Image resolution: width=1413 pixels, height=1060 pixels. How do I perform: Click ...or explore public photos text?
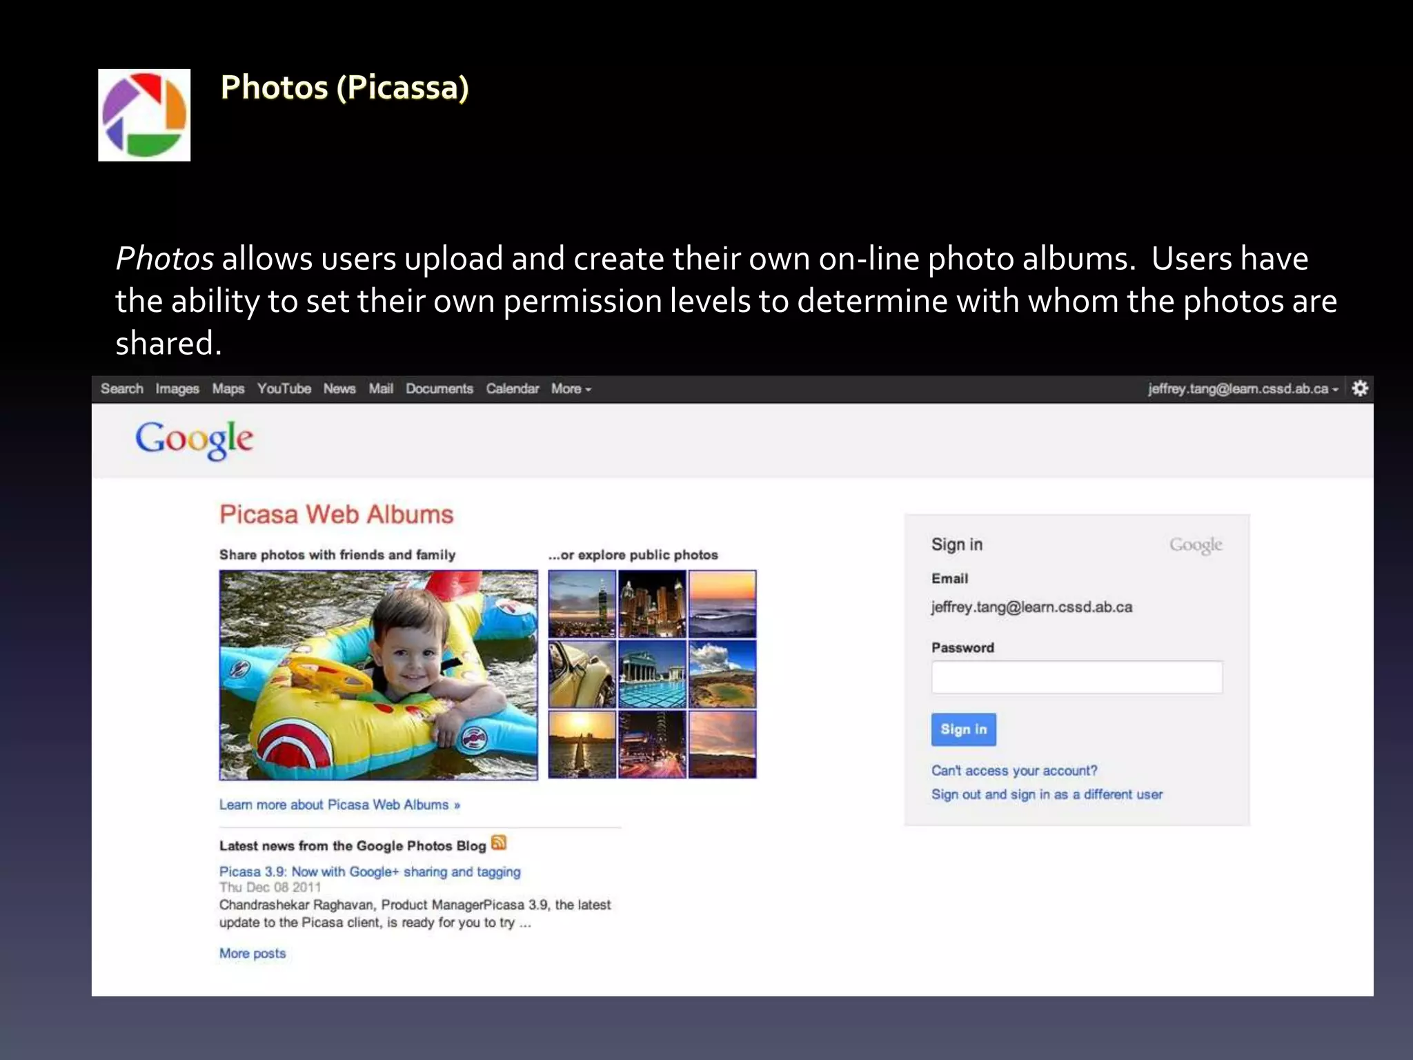(633, 555)
